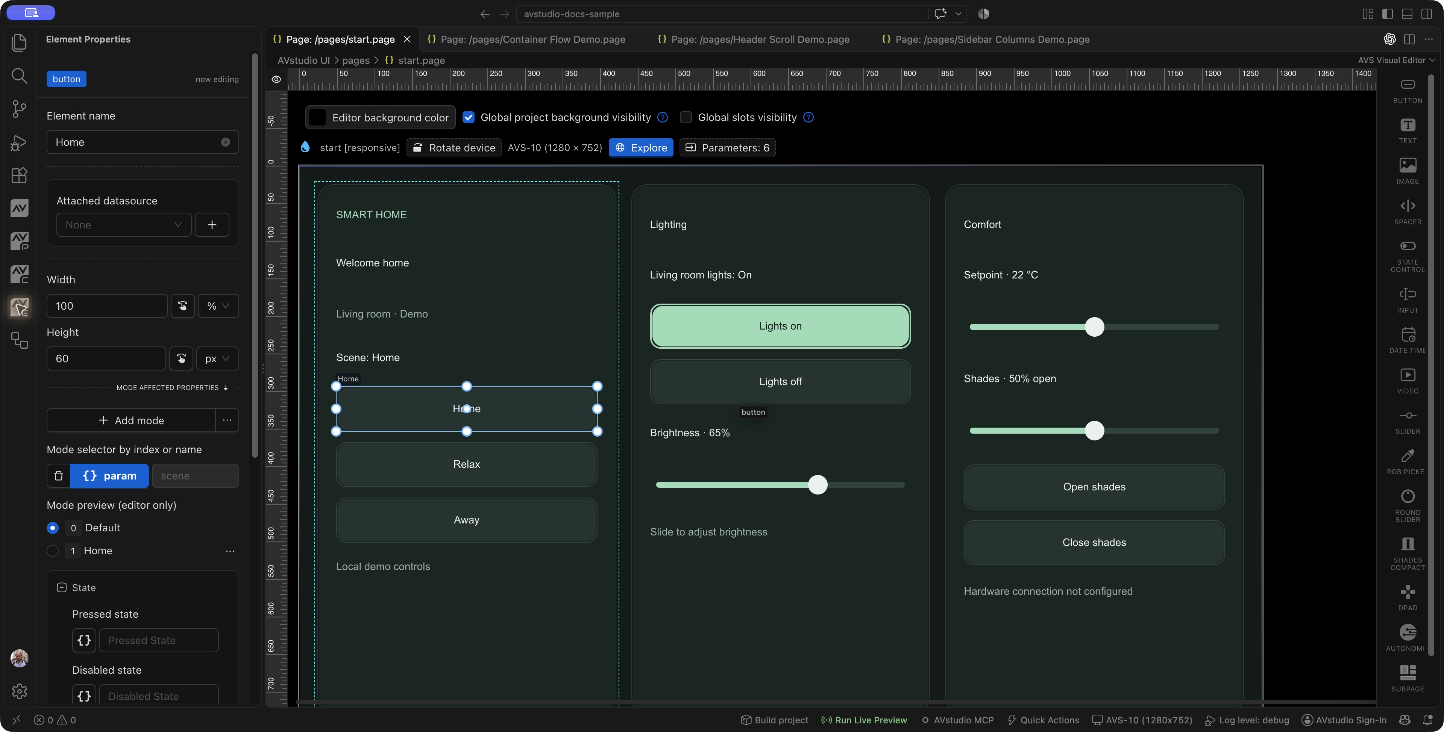
Task: Add a Round Slider element
Action: tap(1407, 506)
